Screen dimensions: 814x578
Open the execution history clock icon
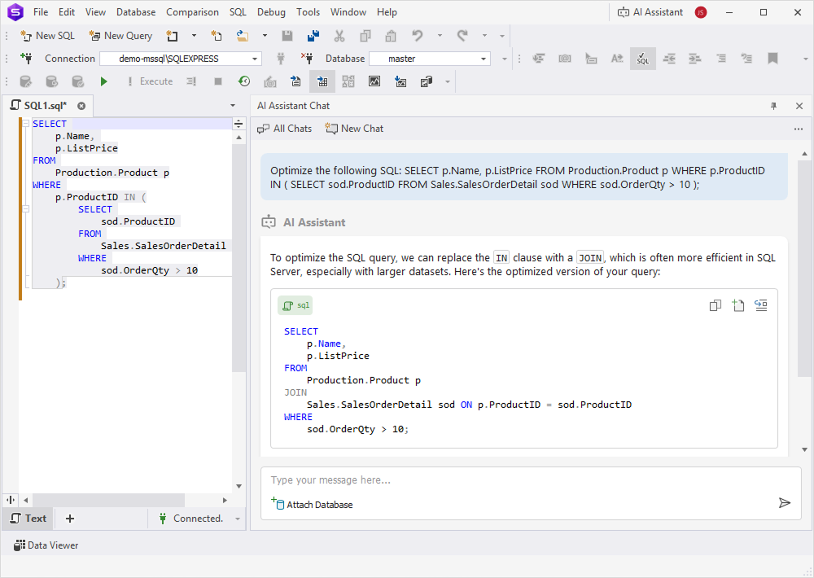coord(243,81)
